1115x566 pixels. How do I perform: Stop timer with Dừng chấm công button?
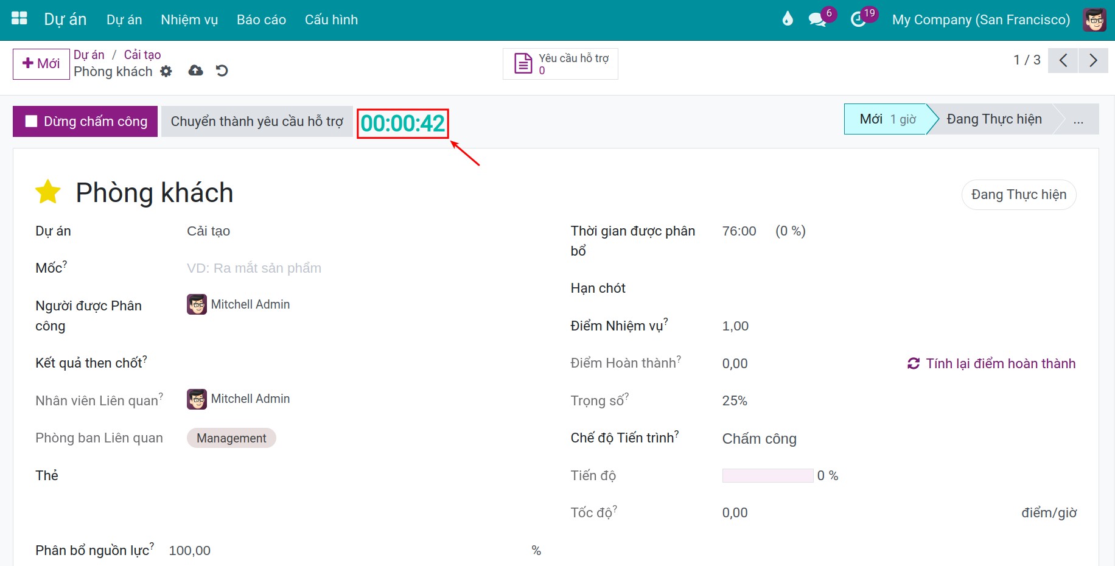pyautogui.click(x=85, y=121)
